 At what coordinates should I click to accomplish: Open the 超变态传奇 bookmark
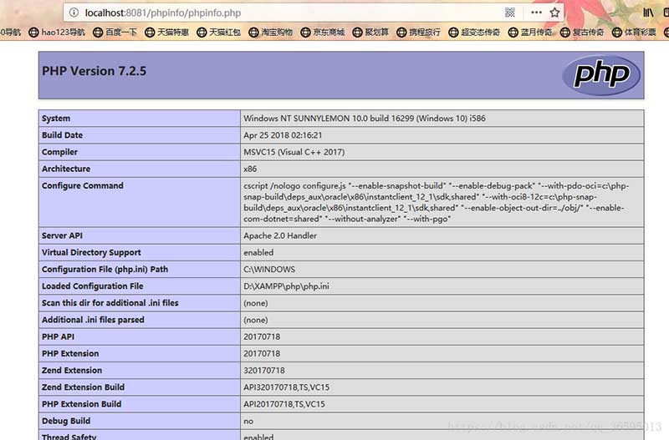pos(474,32)
